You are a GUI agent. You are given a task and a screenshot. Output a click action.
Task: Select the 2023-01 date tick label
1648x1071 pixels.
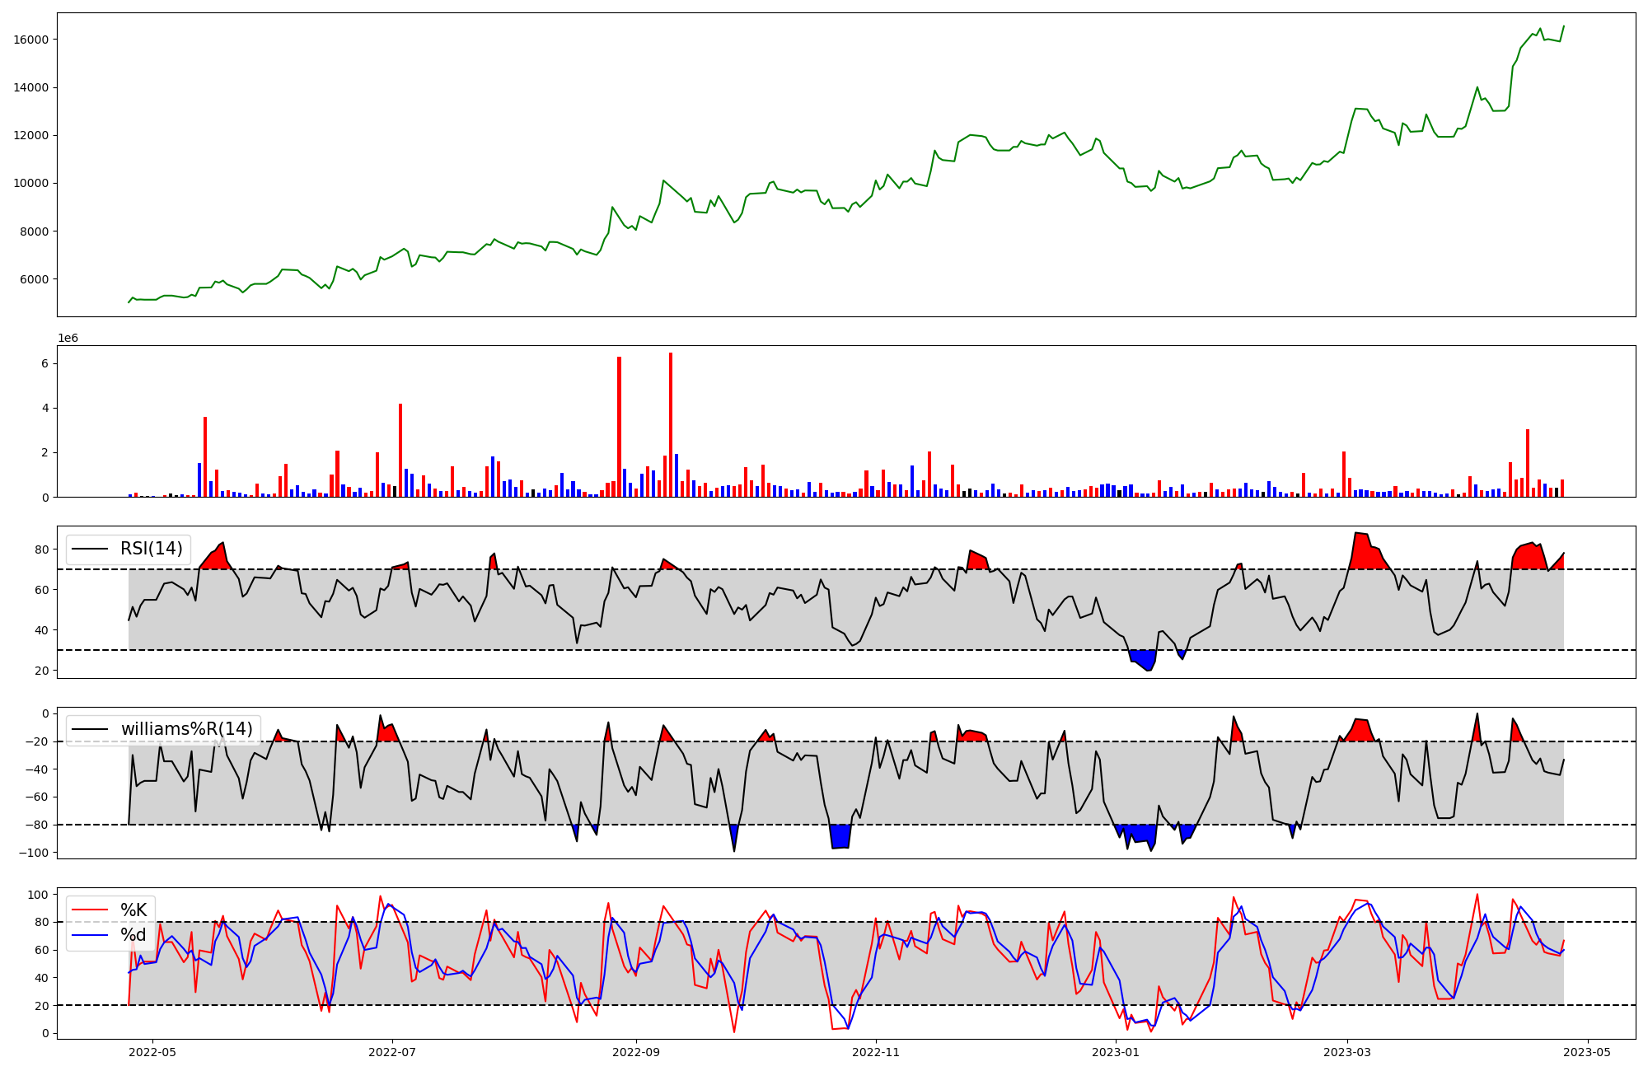1116,1051
